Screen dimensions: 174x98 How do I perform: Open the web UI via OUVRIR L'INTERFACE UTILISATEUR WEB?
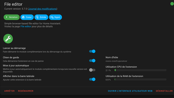pos(130,91)
